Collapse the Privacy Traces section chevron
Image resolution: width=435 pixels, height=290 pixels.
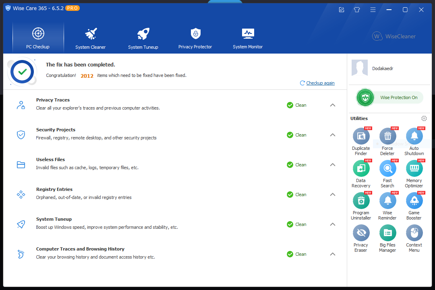tap(333, 105)
